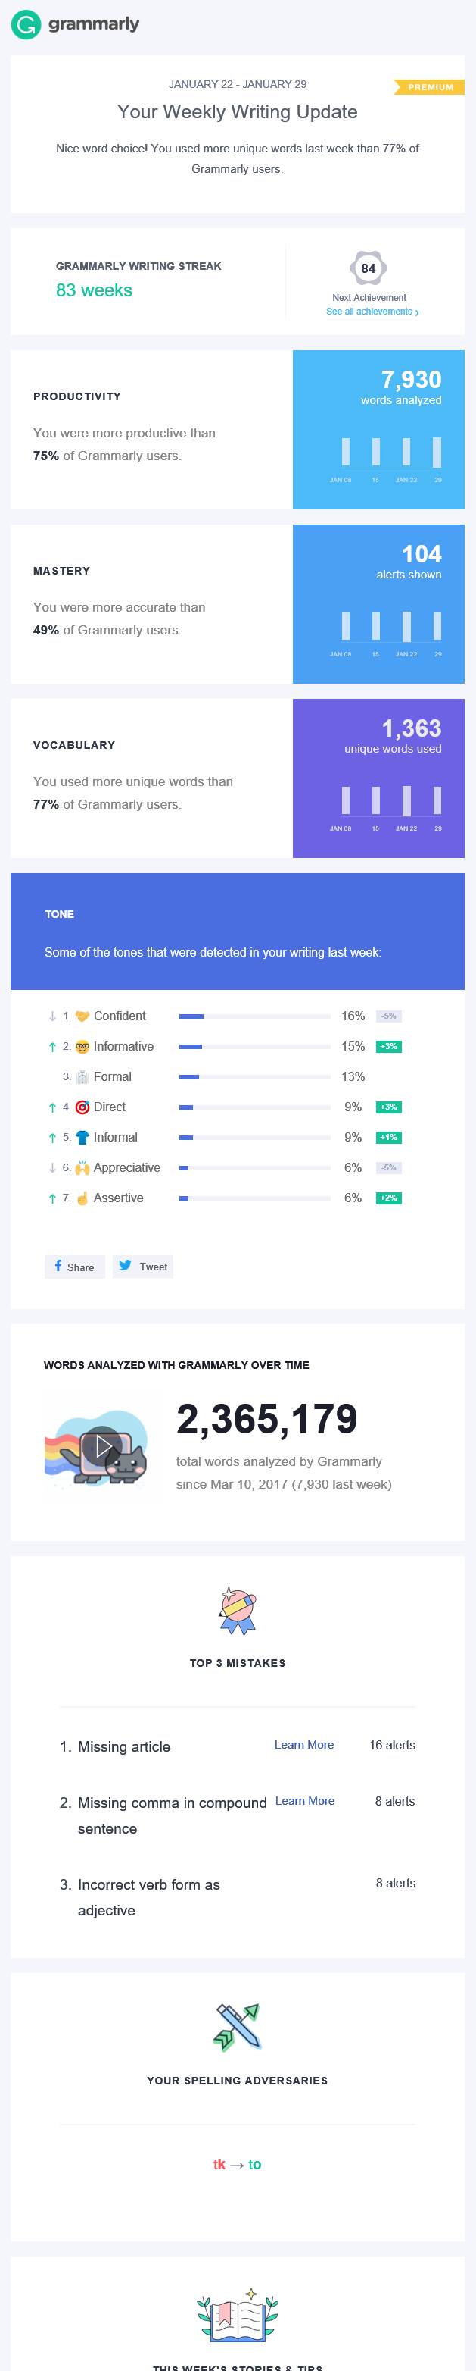Viewport: 476px width, 2371px height.
Task: Click the 84 achievement badge icon
Action: coord(369,269)
